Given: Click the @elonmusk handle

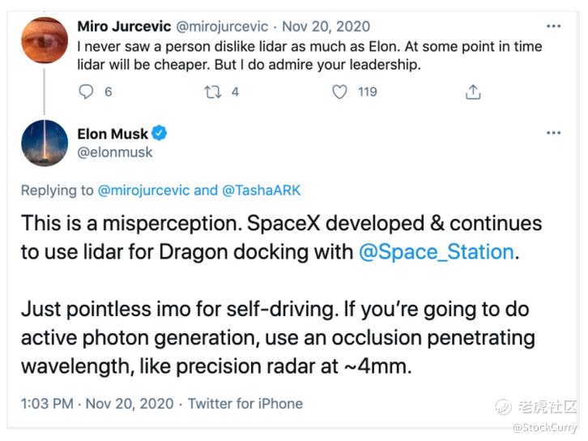Looking at the screenshot, I should click(115, 152).
